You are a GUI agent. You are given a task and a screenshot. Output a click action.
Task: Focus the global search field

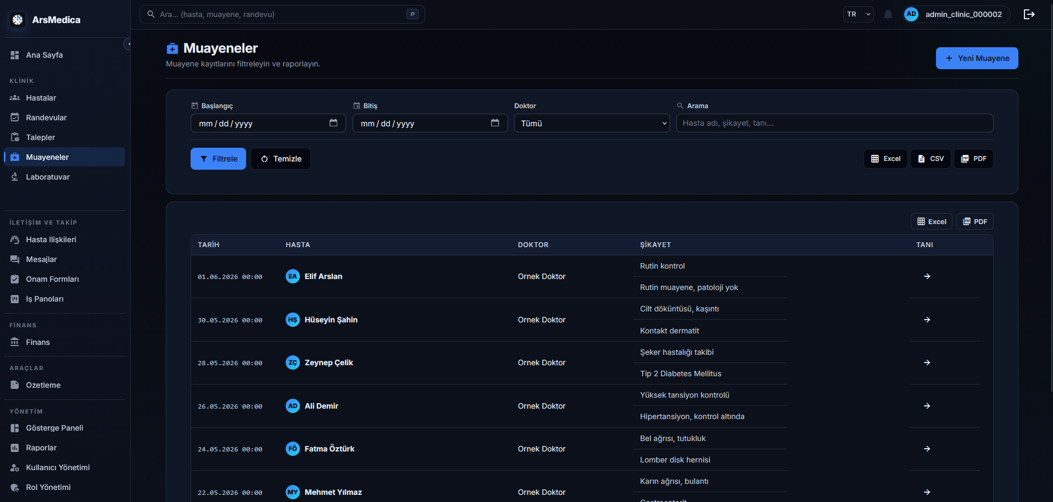282,14
